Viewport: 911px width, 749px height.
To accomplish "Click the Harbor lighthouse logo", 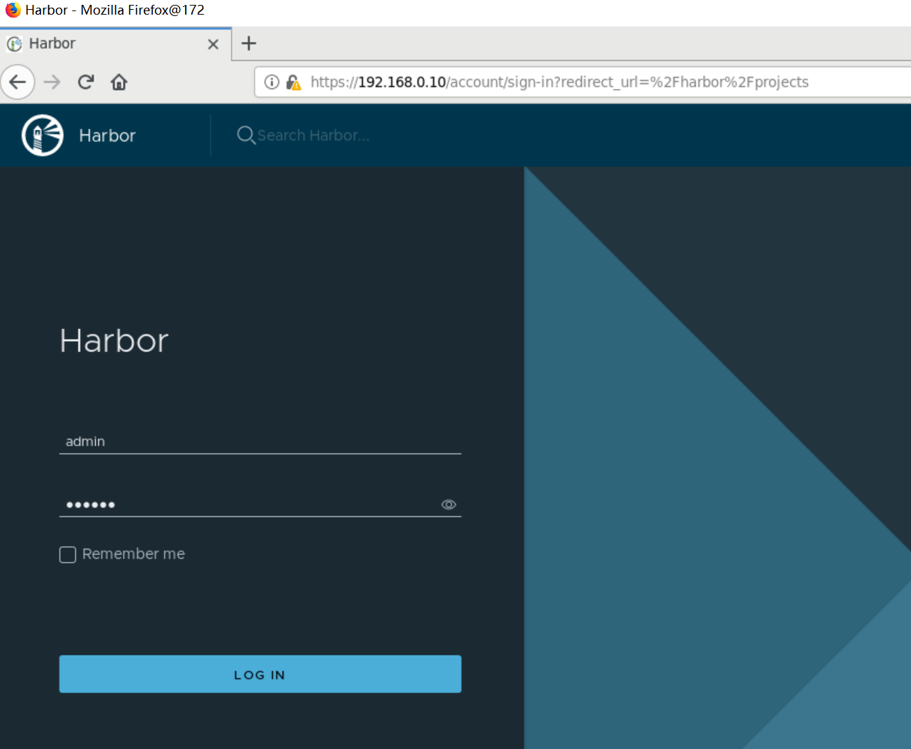I will pos(43,135).
